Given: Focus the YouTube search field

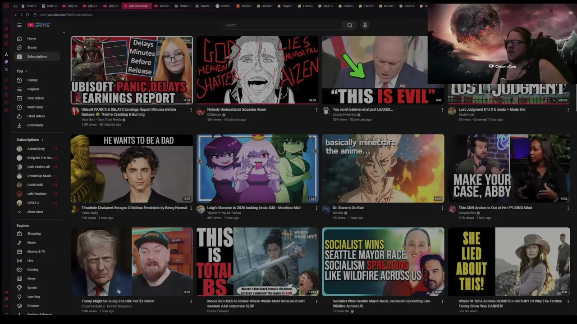Looking at the screenshot, I should (x=283, y=25).
